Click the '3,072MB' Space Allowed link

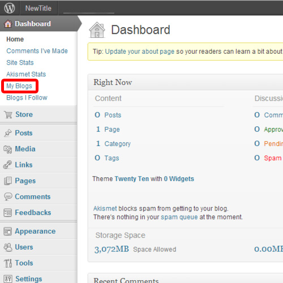(112, 250)
